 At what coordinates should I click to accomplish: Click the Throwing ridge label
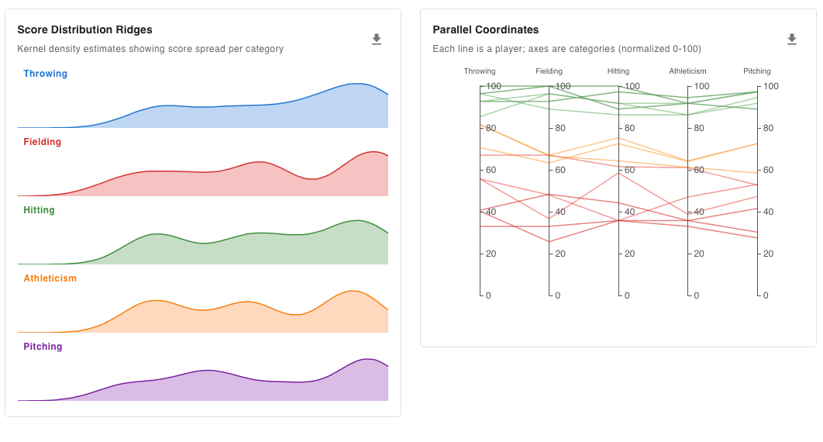point(45,74)
